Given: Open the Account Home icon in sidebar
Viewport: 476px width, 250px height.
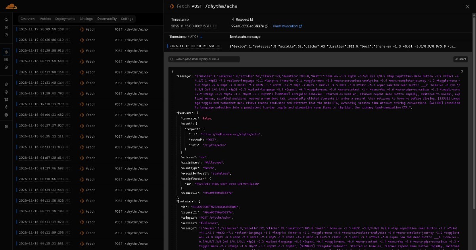Looking at the screenshot, I should (x=6, y=19).
